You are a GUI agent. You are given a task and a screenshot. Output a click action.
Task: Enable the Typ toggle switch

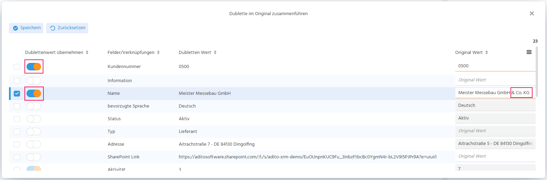click(34, 132)
